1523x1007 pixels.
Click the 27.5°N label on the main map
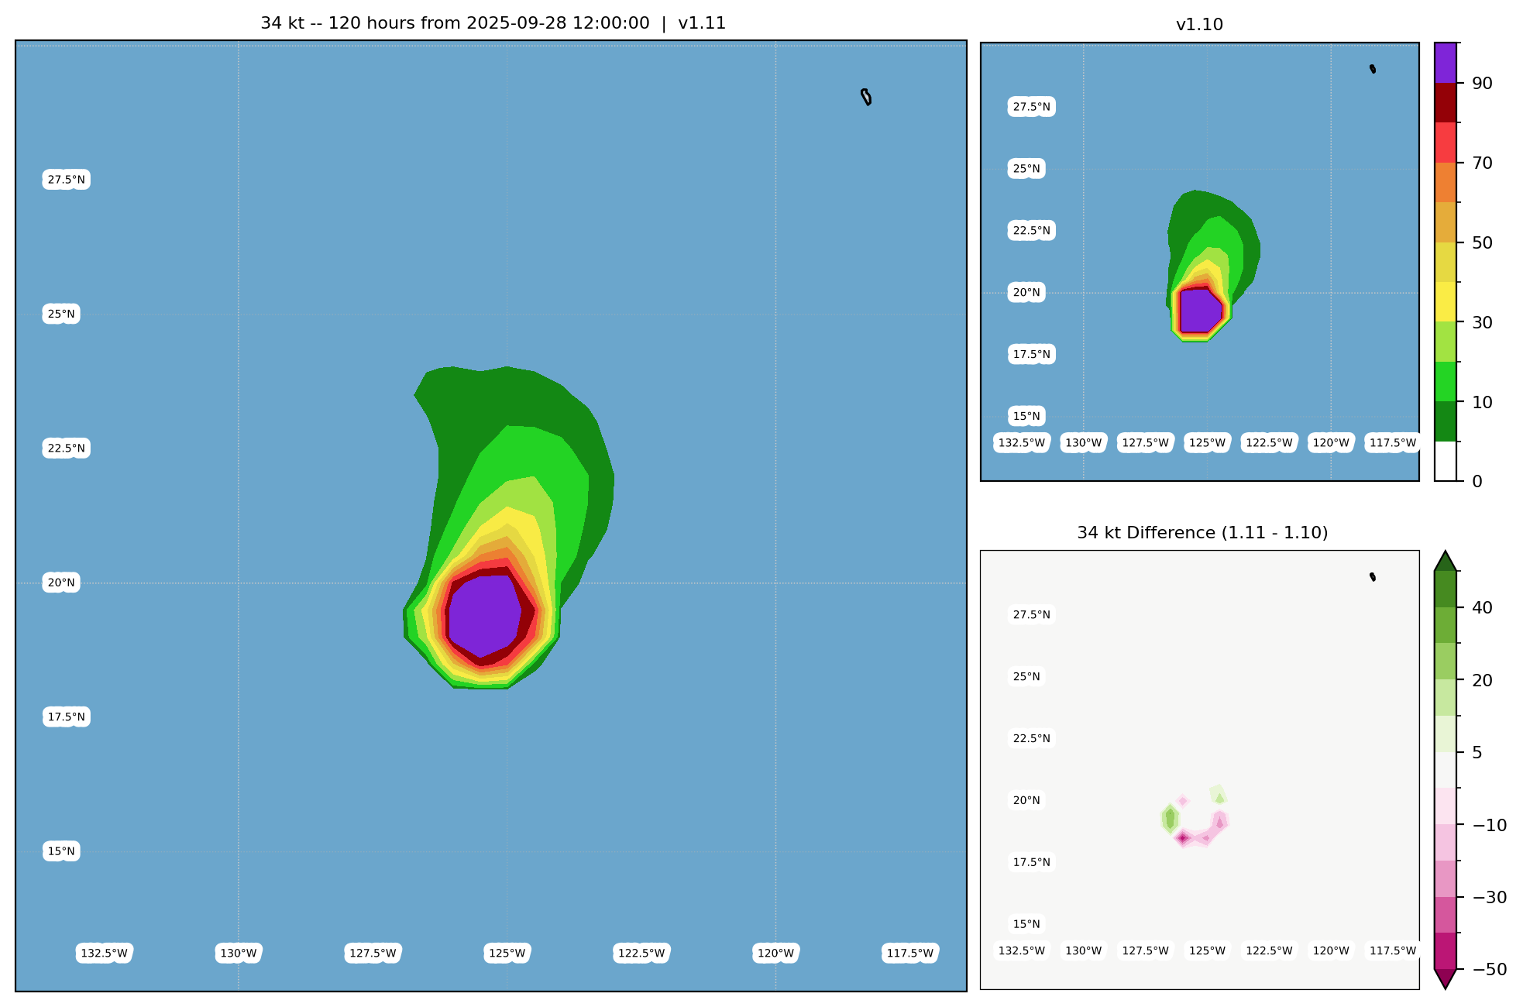(66, 180)
